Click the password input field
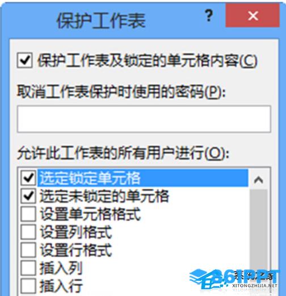 [x=144, y=119]
